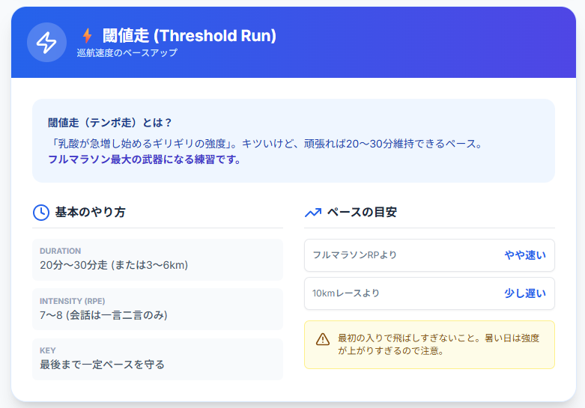Click the やや速い label
Viewport: 585px width, 408px height.
tap(525, 255)
